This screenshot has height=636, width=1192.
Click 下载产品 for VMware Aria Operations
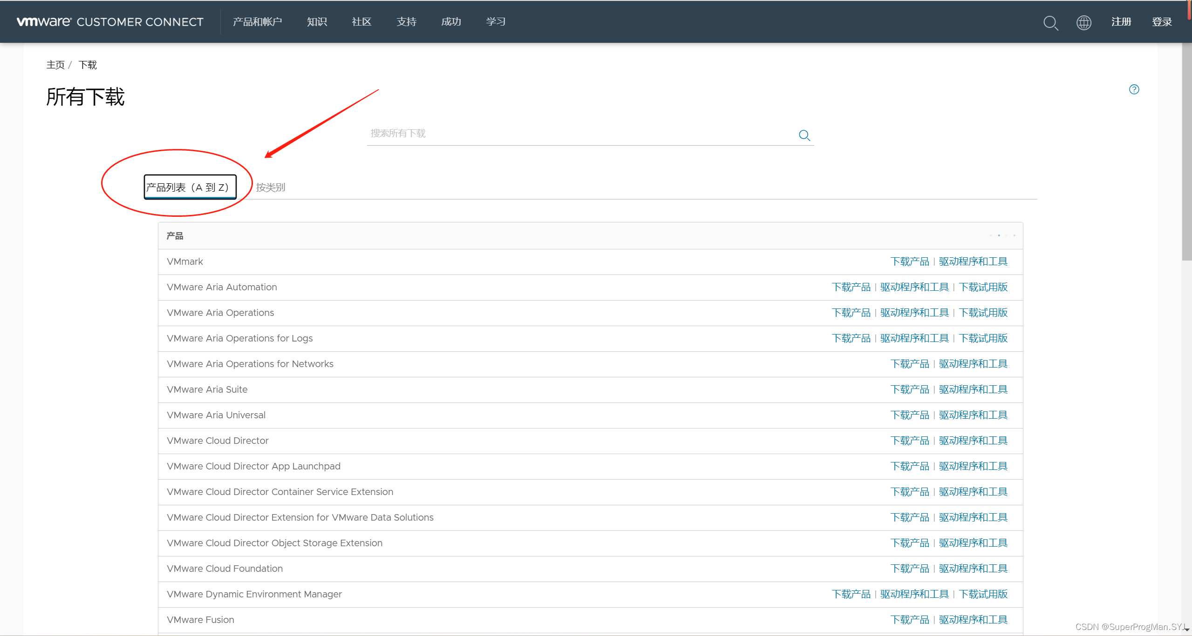(851, 313)
